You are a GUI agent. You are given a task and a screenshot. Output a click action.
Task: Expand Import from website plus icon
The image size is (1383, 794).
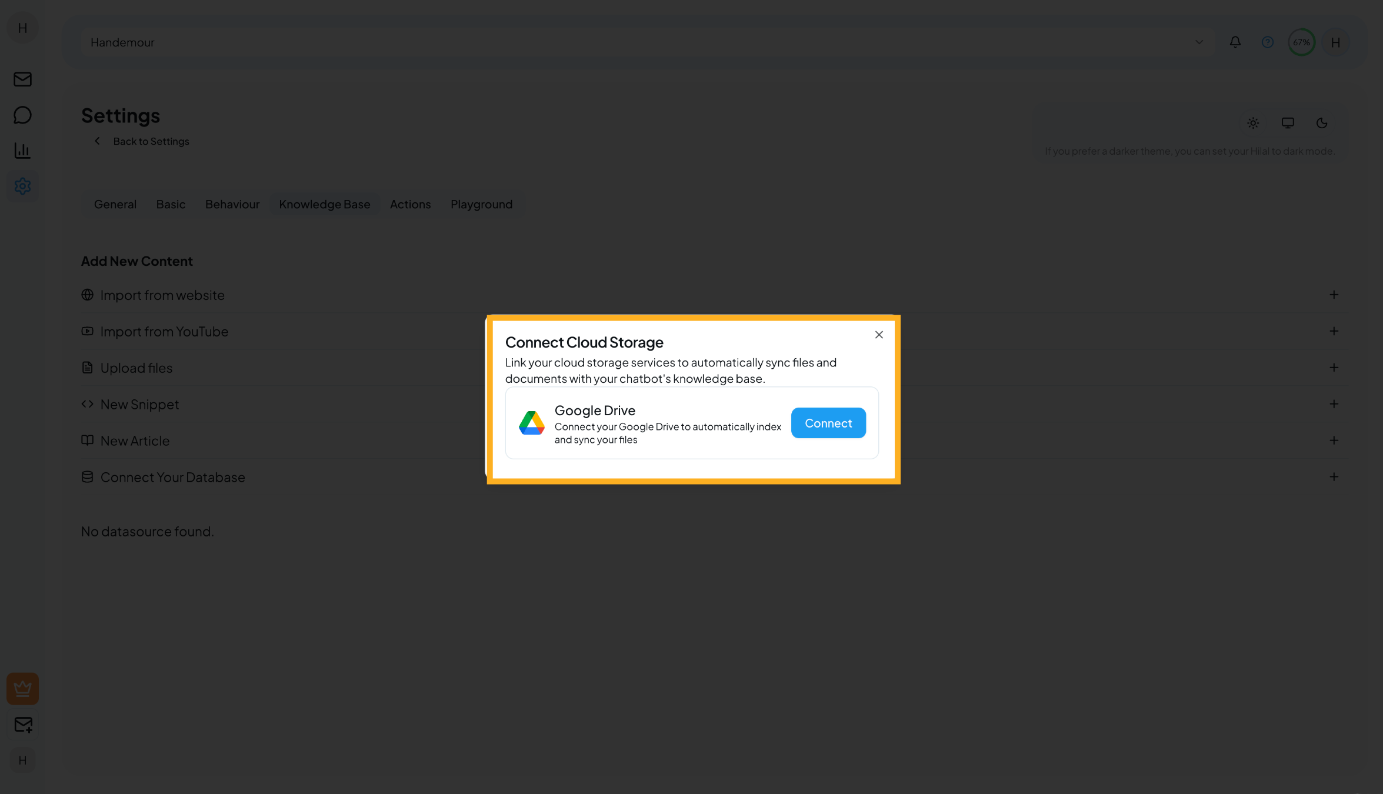(x=1334, y=295)
